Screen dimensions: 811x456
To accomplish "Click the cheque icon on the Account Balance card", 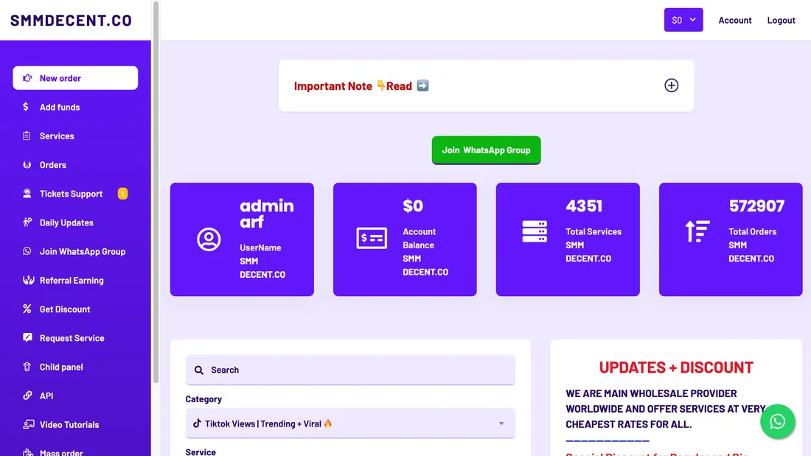I will click(x=372, y=239).
